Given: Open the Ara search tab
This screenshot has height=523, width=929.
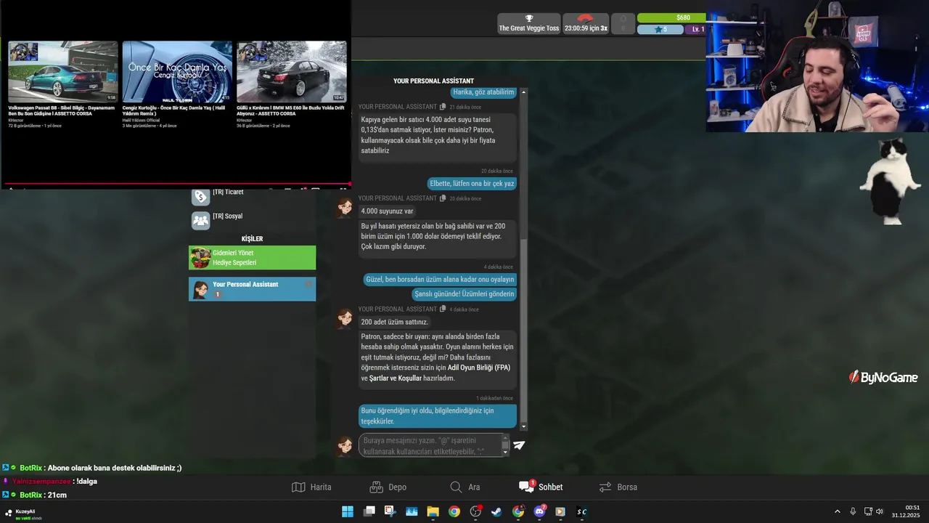Looking at the screenshot, I should [464, 487].
